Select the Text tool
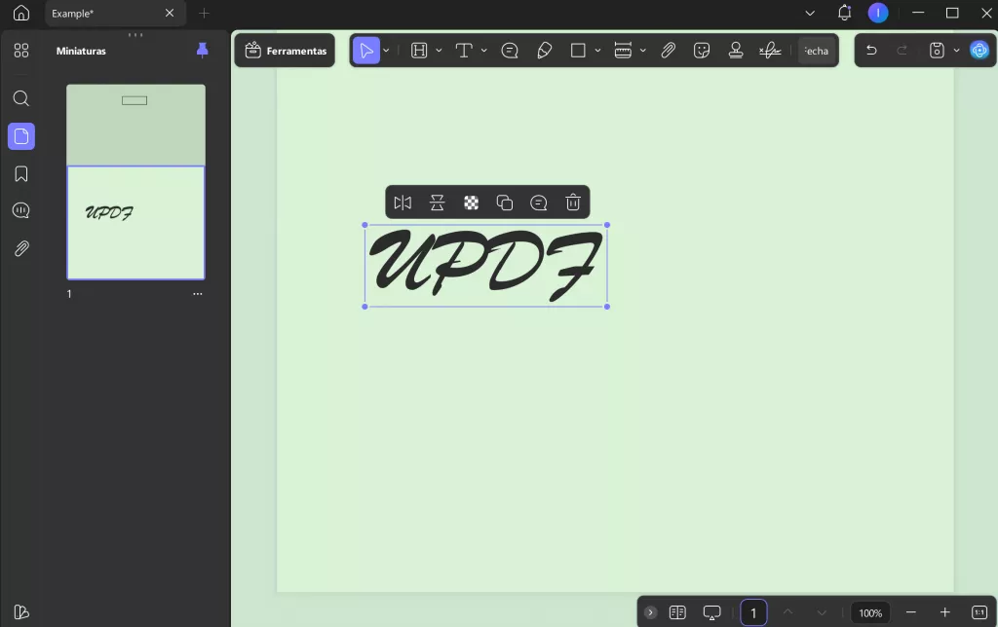The width and height of the screenshot is (998, 627). pyautogui.click(x=464, y=51)
